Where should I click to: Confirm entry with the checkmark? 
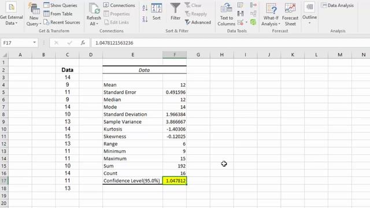coord(69,43)
